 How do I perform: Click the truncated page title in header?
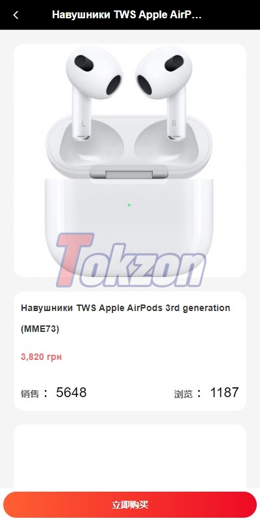point(127,15)
